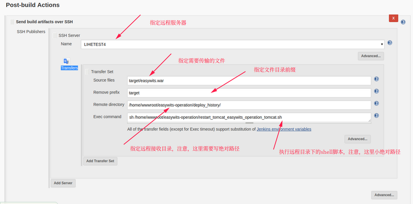Image resolution: width=413 pixels, height=204 pixels.
Task: Click the Exec command label
Action: coord(107,117)
